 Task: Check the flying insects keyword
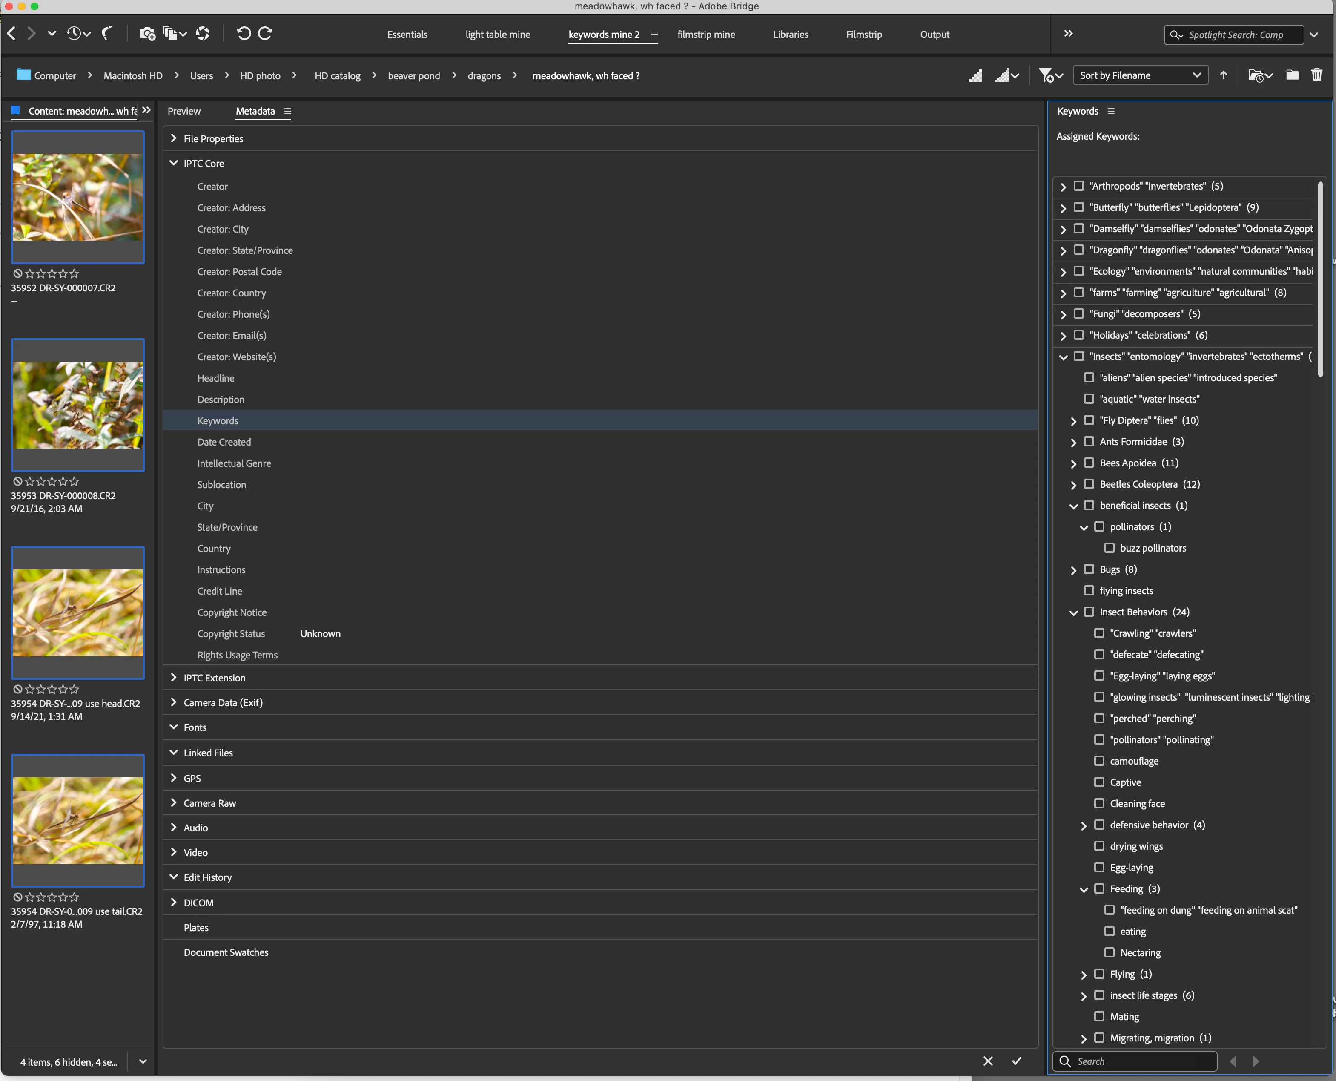coord(1089,590)
